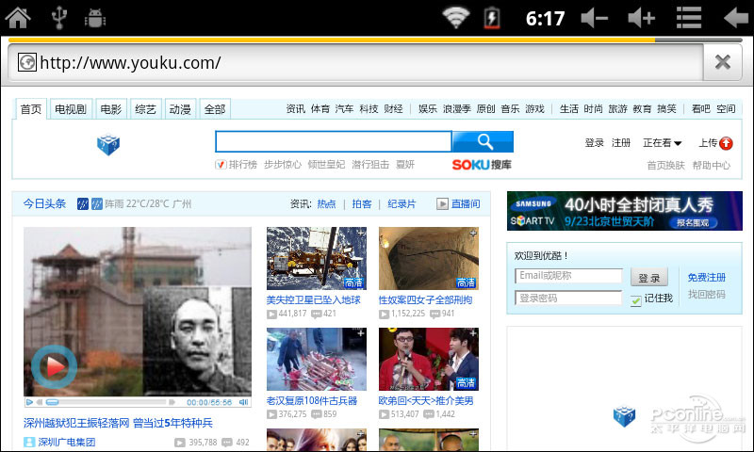Open the system menu icon

pos(689,18)
